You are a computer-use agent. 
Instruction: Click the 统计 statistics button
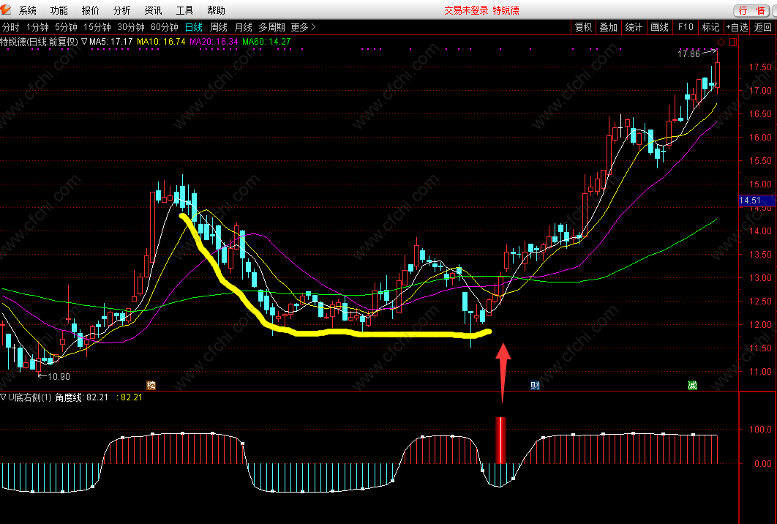pyautogui.click(x=634, y=27)
